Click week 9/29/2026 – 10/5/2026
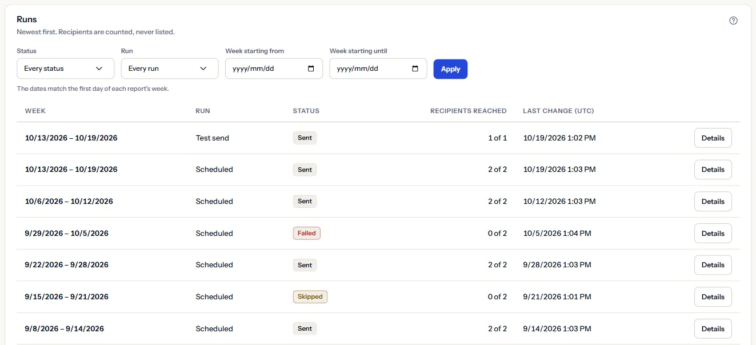This screenshot has height=345, width=756. click(x=67, y=233)
